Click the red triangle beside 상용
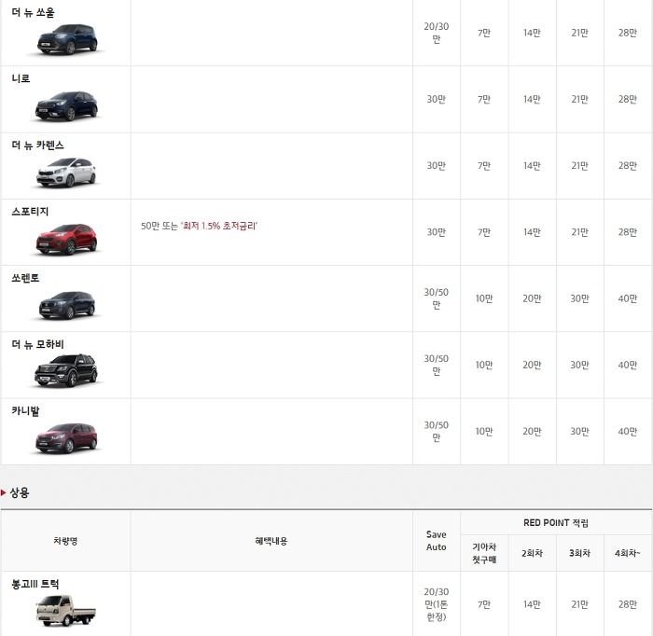 pos(4,492)
